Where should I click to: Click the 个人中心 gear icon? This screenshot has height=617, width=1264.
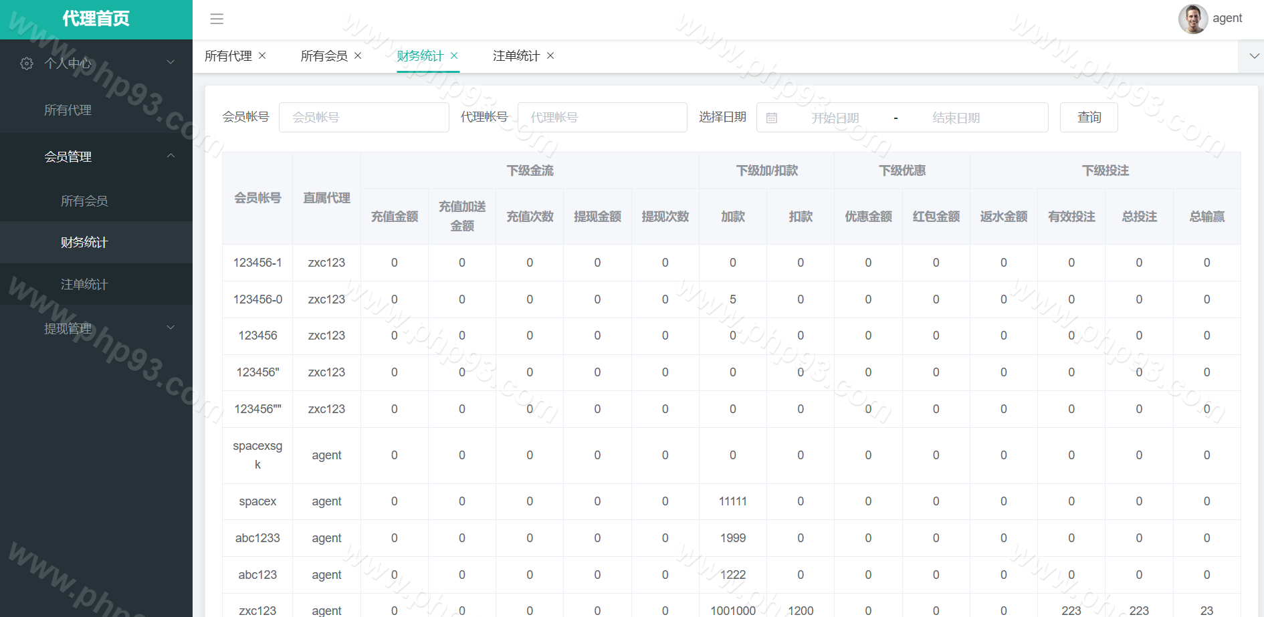point(27,64)
